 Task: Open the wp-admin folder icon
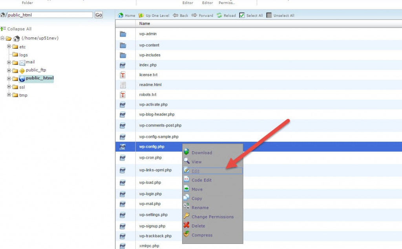pos(123,34)
